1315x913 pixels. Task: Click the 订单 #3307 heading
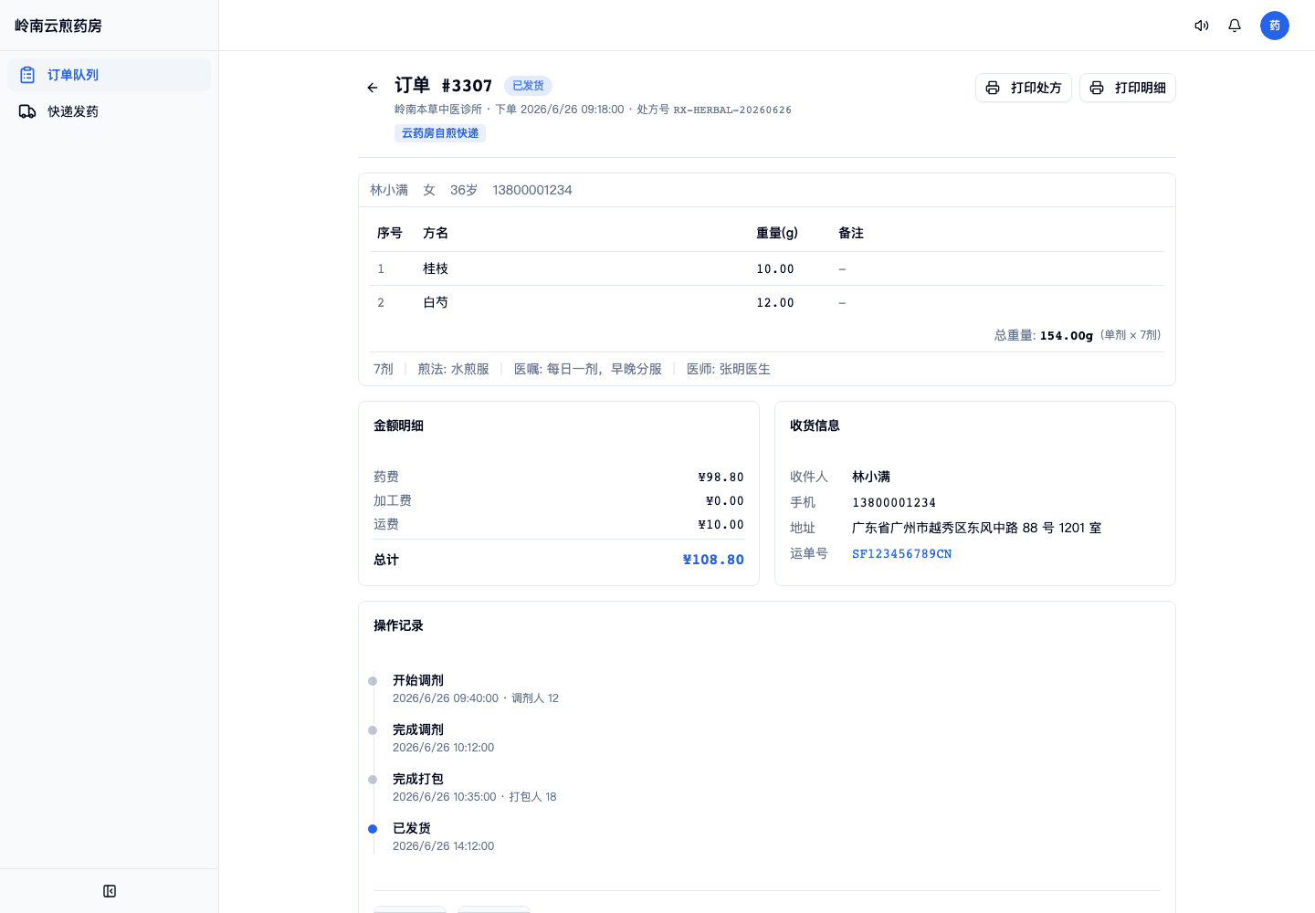tap(444, 85)
